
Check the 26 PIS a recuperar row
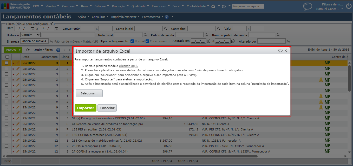(6, 146)
